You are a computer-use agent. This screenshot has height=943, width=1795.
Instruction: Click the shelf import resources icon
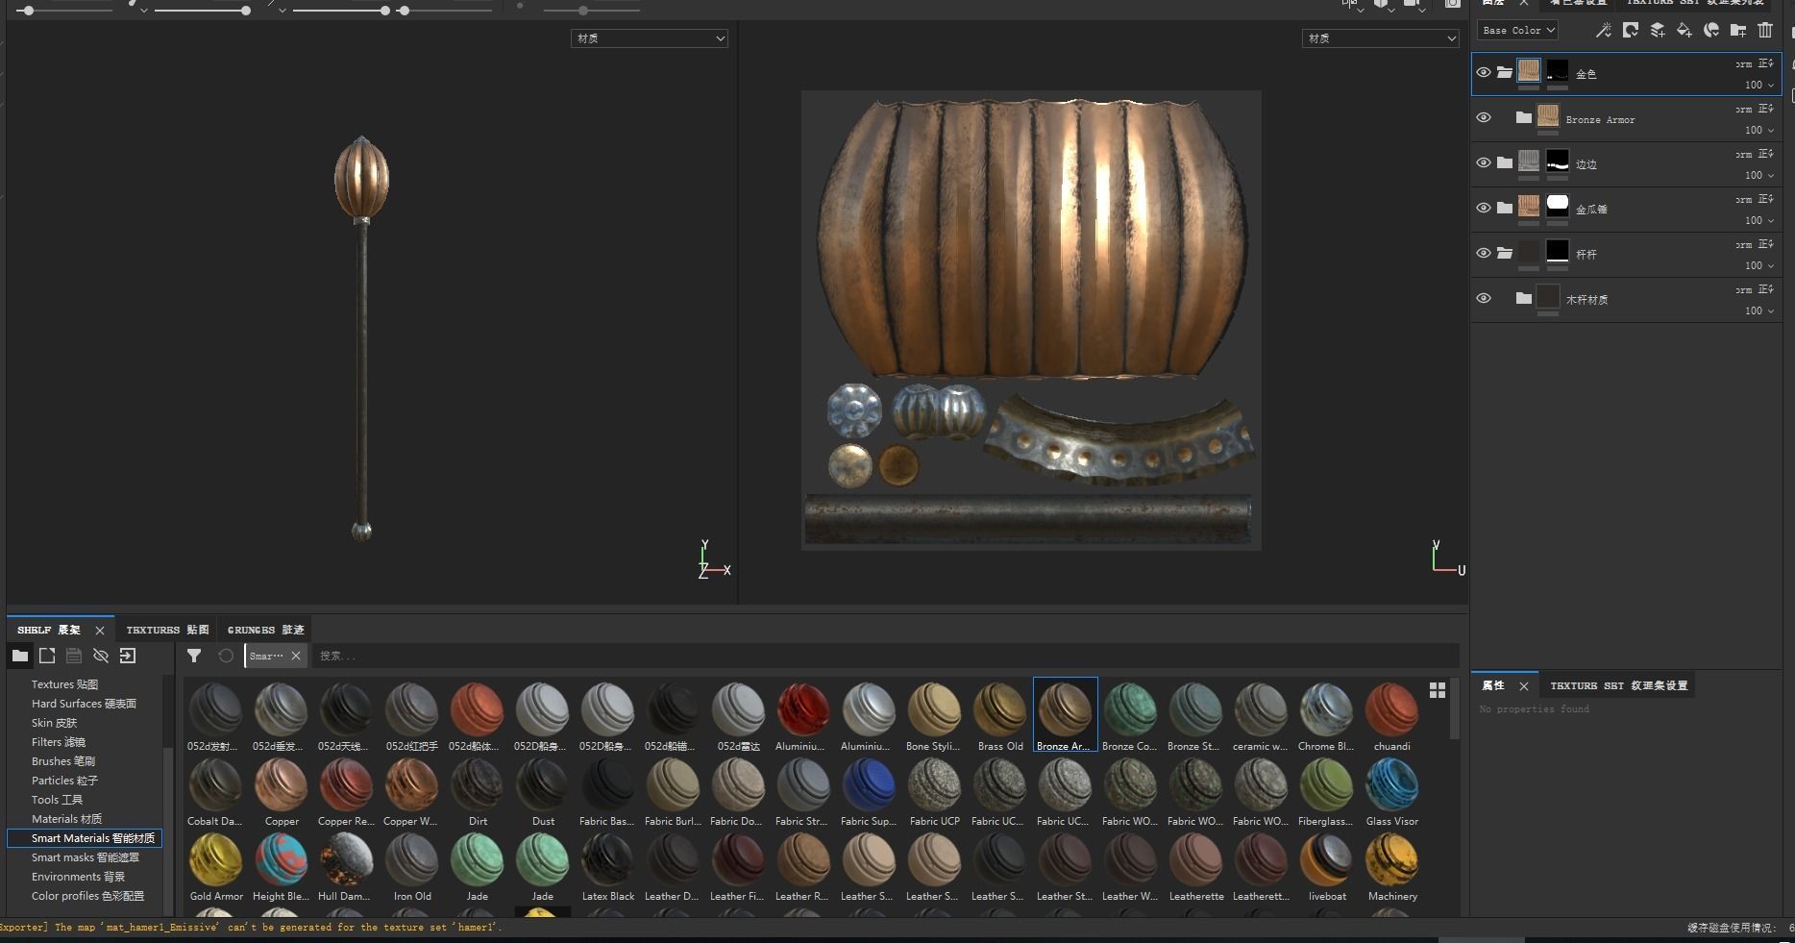click(128, 656)
